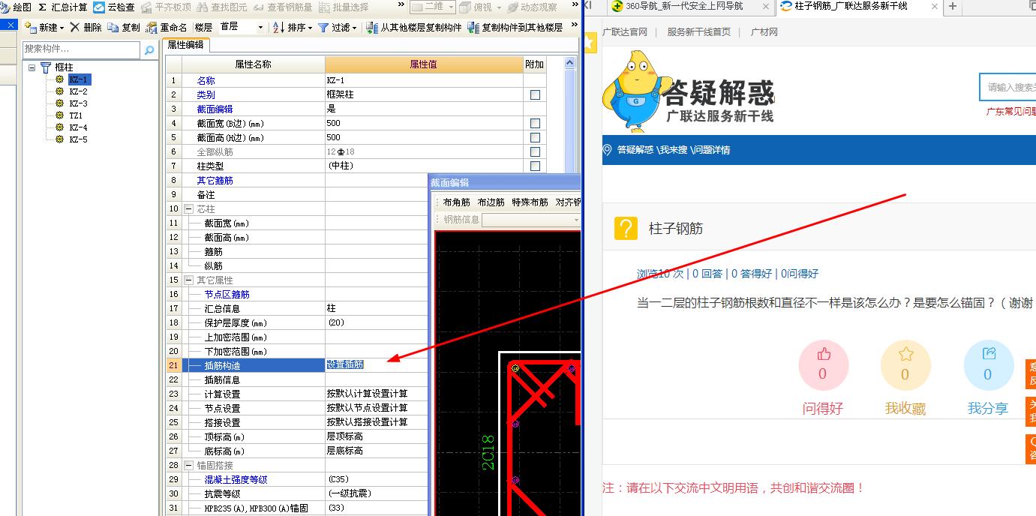Click 动态观察 orbit tool
Screen dimensions: 1036x516
pos(533,7)
